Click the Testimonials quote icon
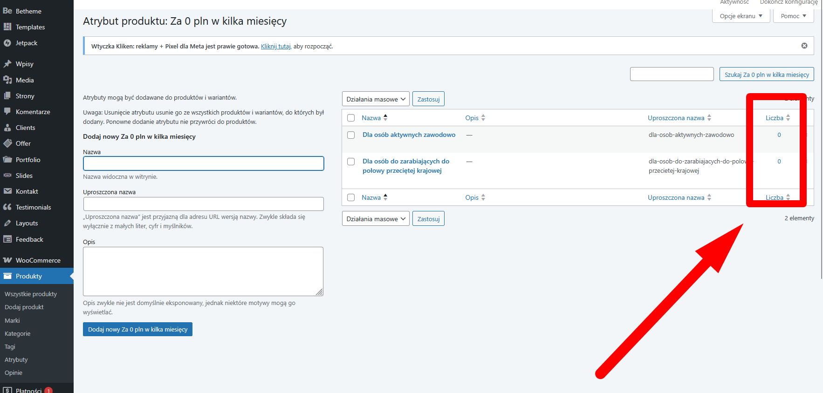823x393 pixels. [7, 207]
